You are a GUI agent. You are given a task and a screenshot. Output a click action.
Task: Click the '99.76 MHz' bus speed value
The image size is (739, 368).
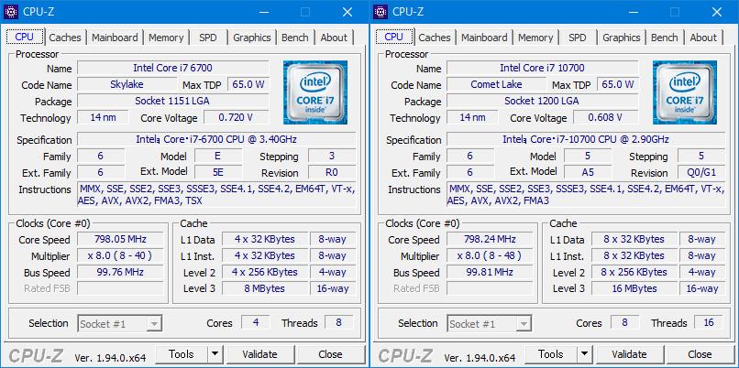(x=121, y=272)
